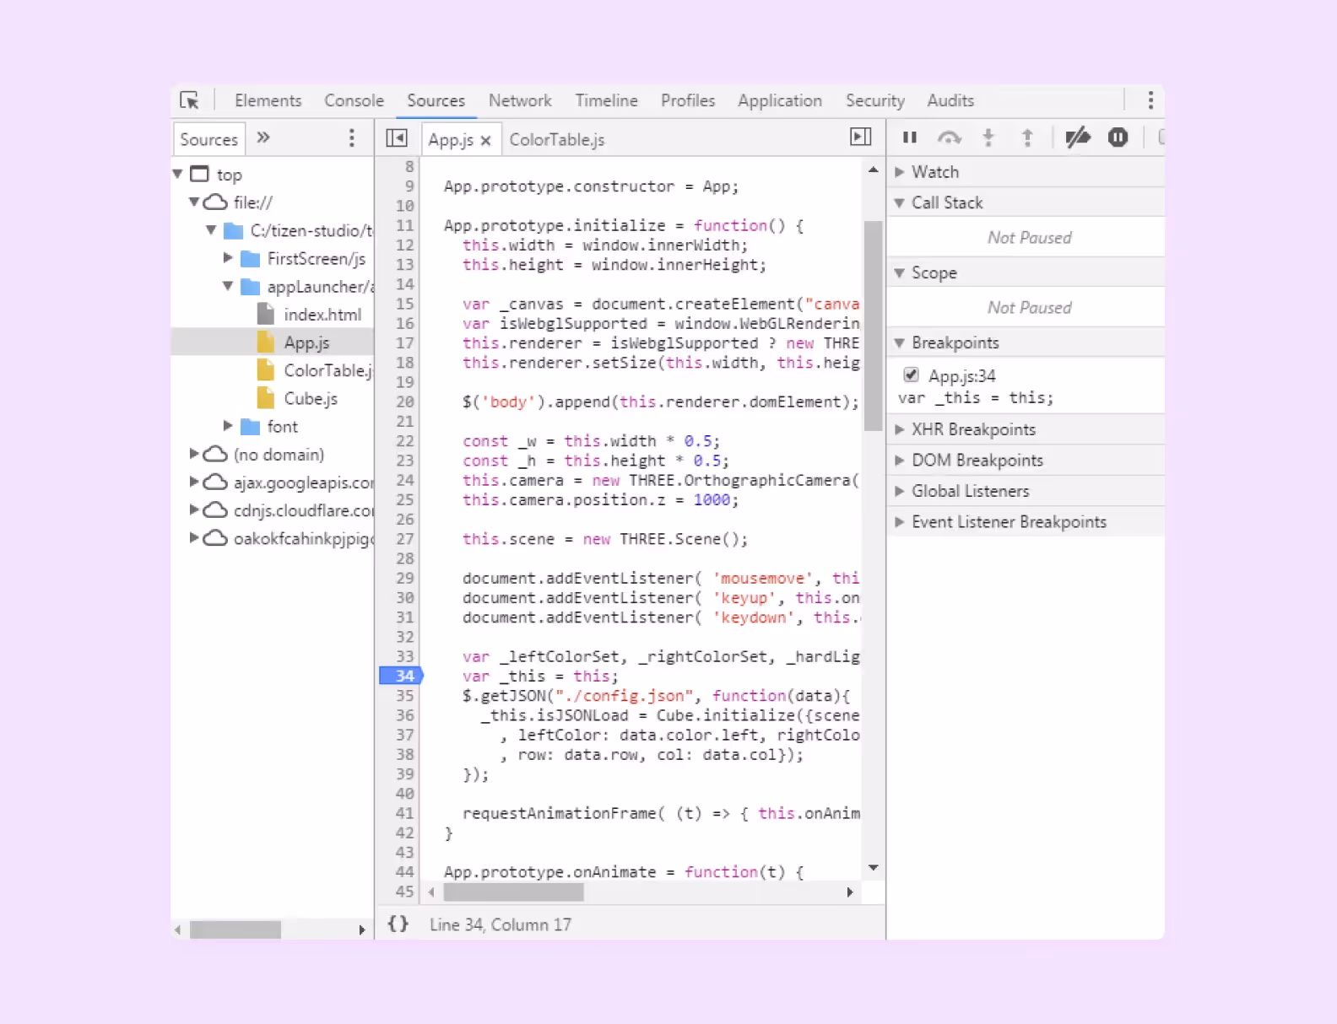Step into next function call
1337x1024 pixels.
click(988, 137)
